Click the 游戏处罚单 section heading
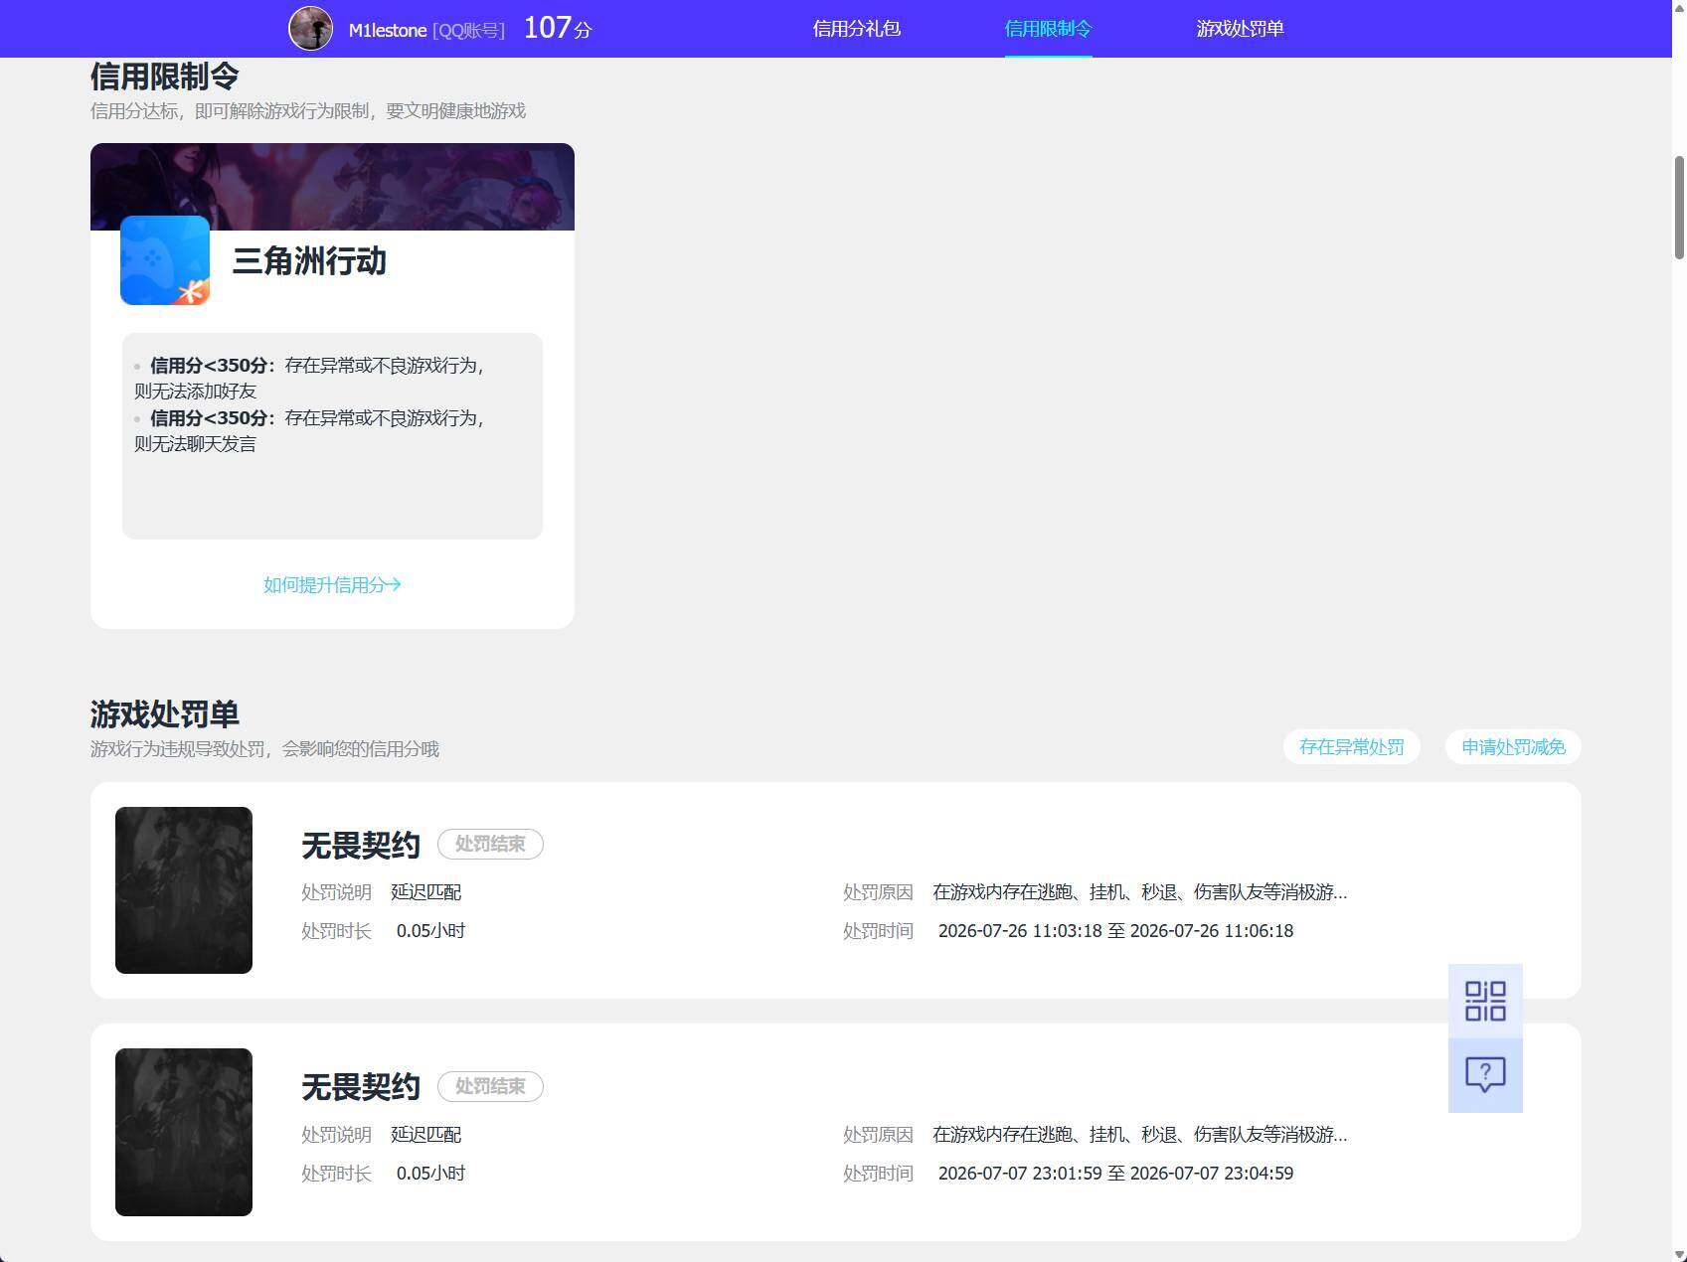The image size is (1687, 1262). point(165,714)
